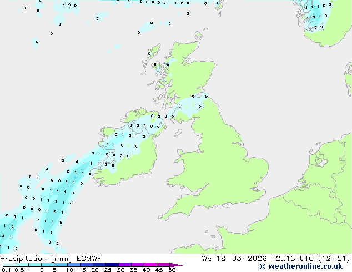Click the 1 to 2 mm legend swatch

[35, 265]
